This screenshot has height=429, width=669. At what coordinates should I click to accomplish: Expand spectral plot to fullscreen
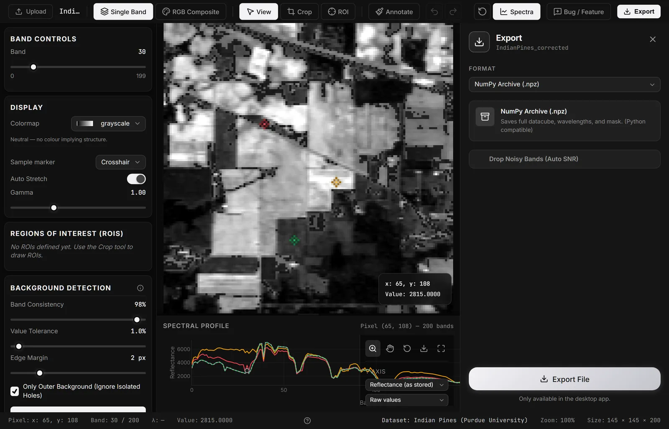coord(441,349)
